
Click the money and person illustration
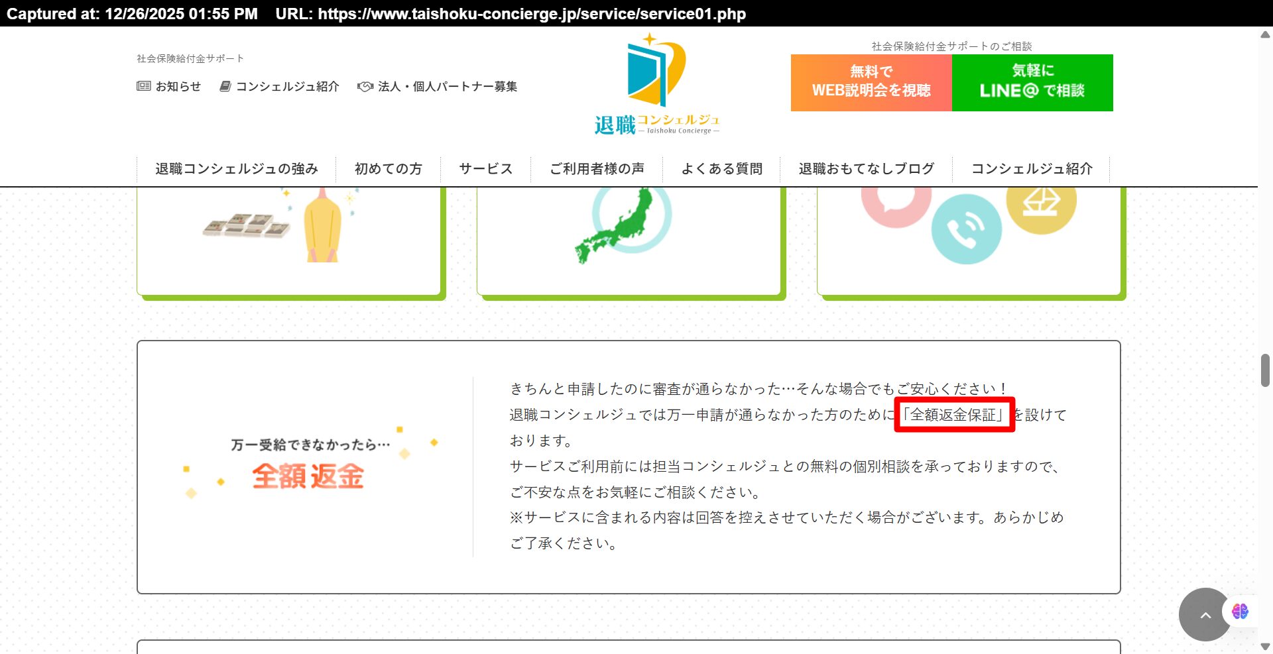[280, 226]
